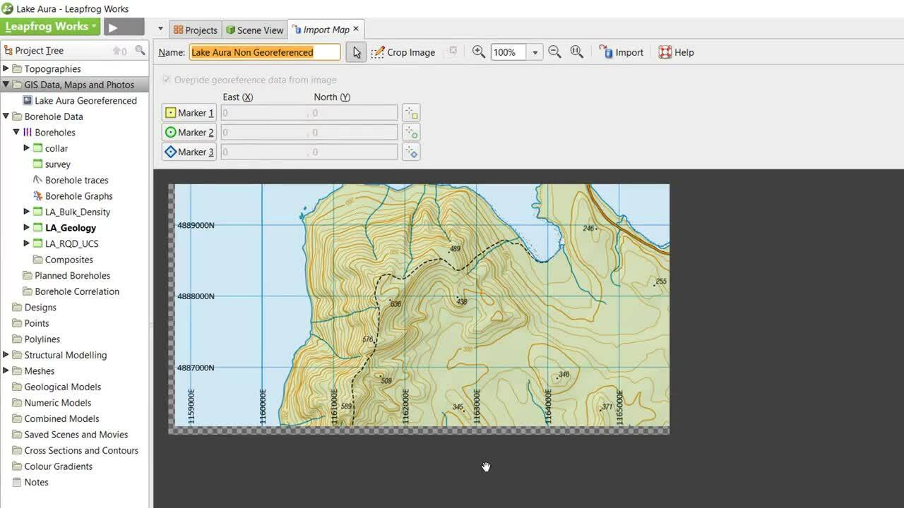Click the Import button
904x508 pixels.
(621, 52)
